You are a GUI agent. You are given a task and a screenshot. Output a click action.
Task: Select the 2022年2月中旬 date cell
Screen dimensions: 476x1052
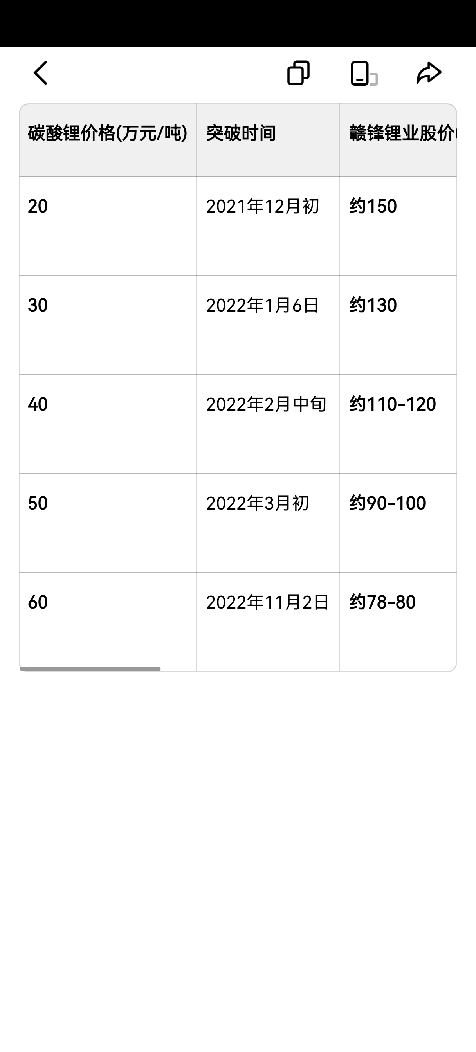tap(266, 404)
